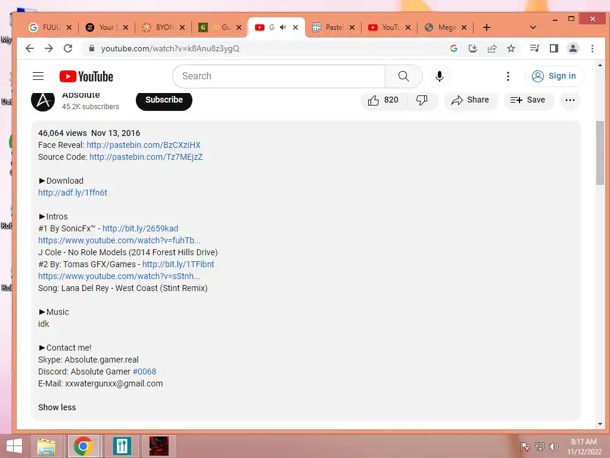This screenshot has width=610, height=458.
Task: Open the Absolute channel avatar
Action: (43, 100)
